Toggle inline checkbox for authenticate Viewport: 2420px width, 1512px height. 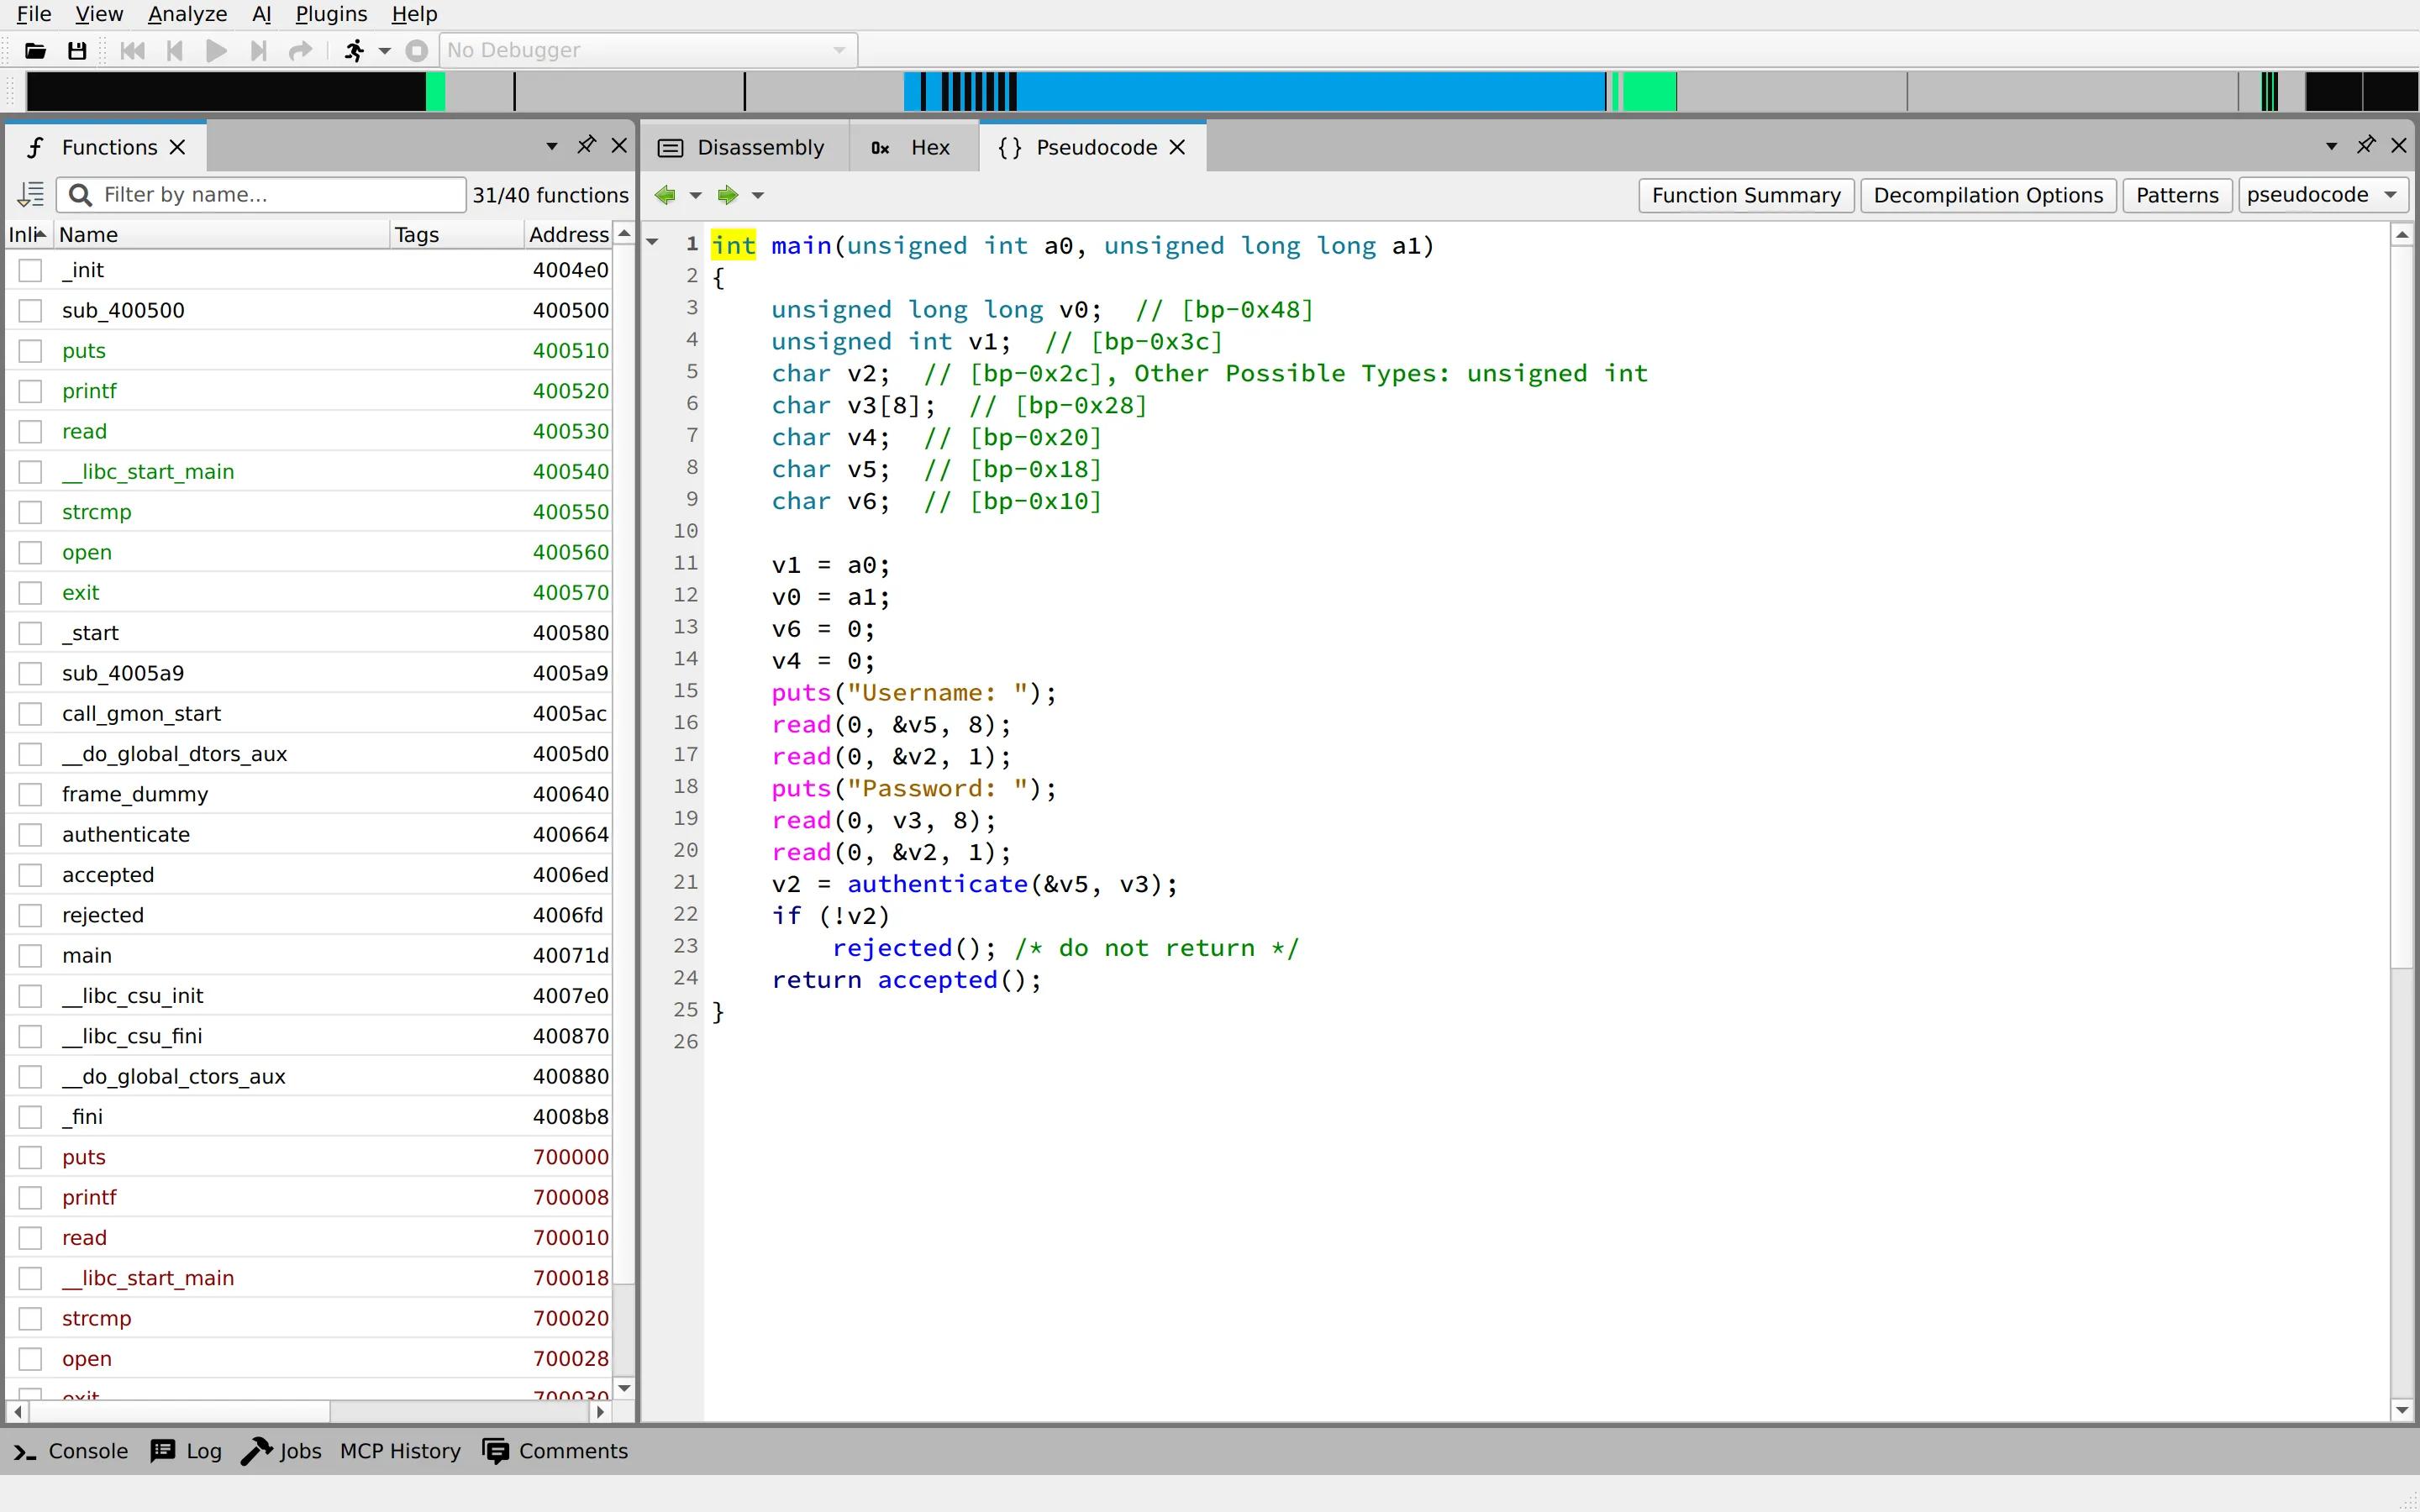tap(31, 835)
